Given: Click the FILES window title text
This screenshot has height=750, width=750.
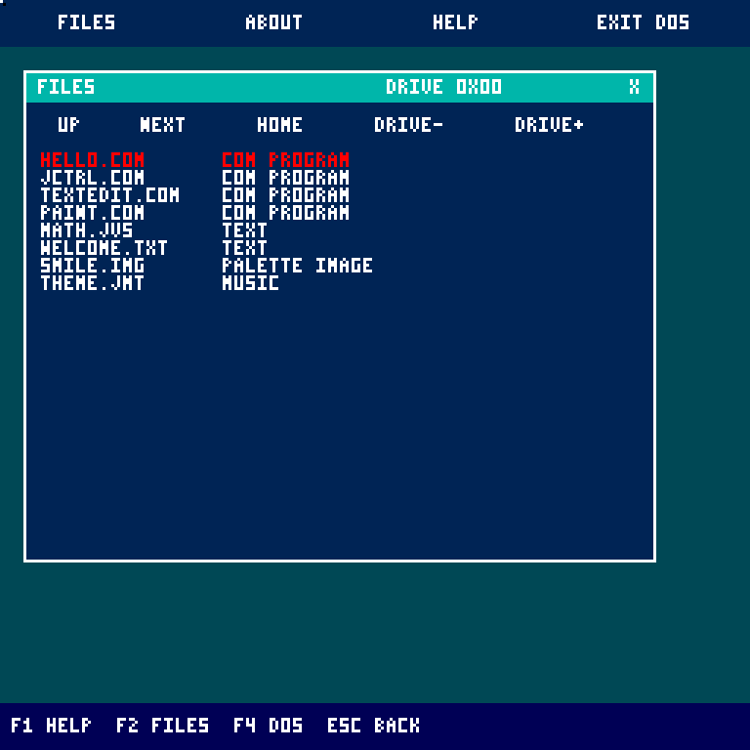Looking at the screenshot, I should click(66, 87).
